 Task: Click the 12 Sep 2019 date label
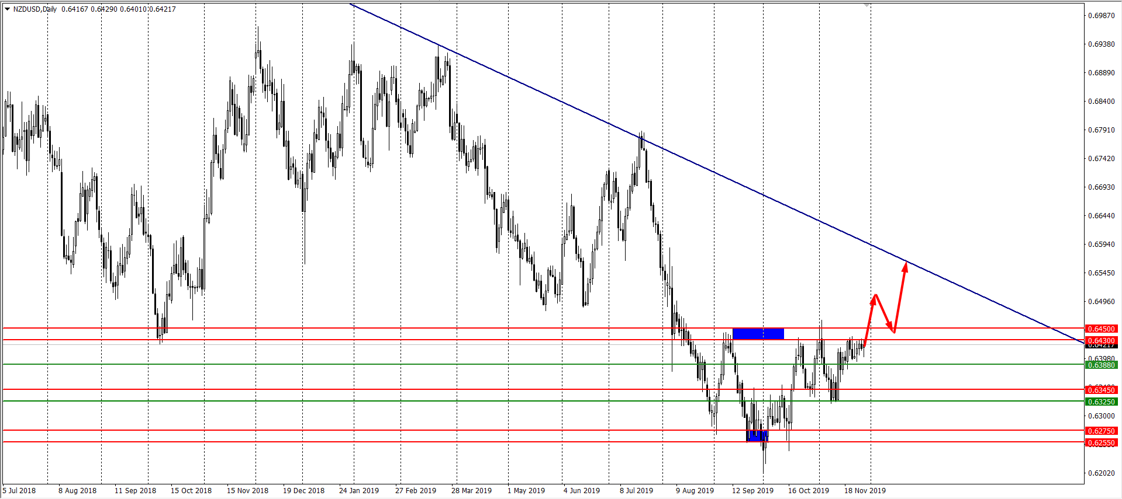point(752,491)
